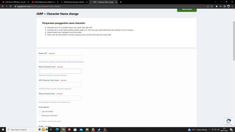
Task: Open WhatsApp from the taskbar
Action: click(x=93, y=129)
